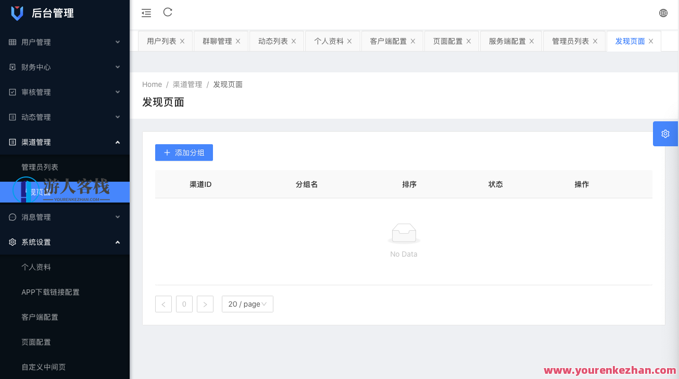Close the 发现页面 tab
Image resolution: width=679 pixels, height=379 pixels.
651,41
